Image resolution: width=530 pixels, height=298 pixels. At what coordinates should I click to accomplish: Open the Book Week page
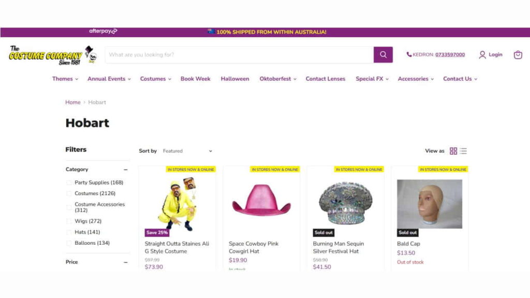point(195,79)
